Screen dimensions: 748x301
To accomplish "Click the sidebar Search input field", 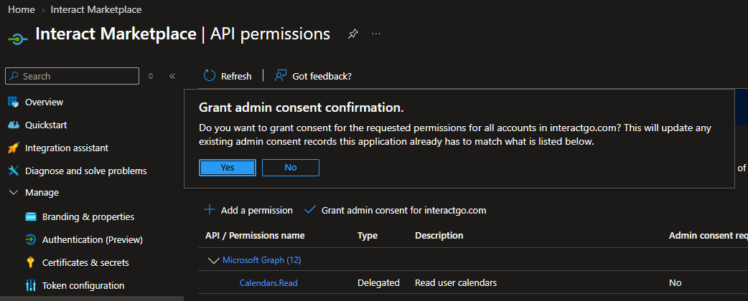I will point(72,76).
